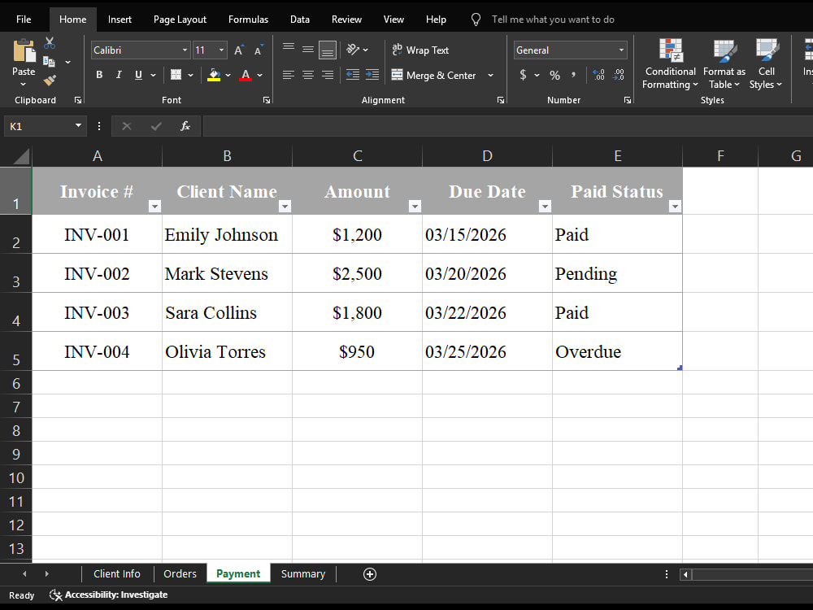Open Format as Table gallery
This screenshot has width=813, height=610.
(724, 63)
